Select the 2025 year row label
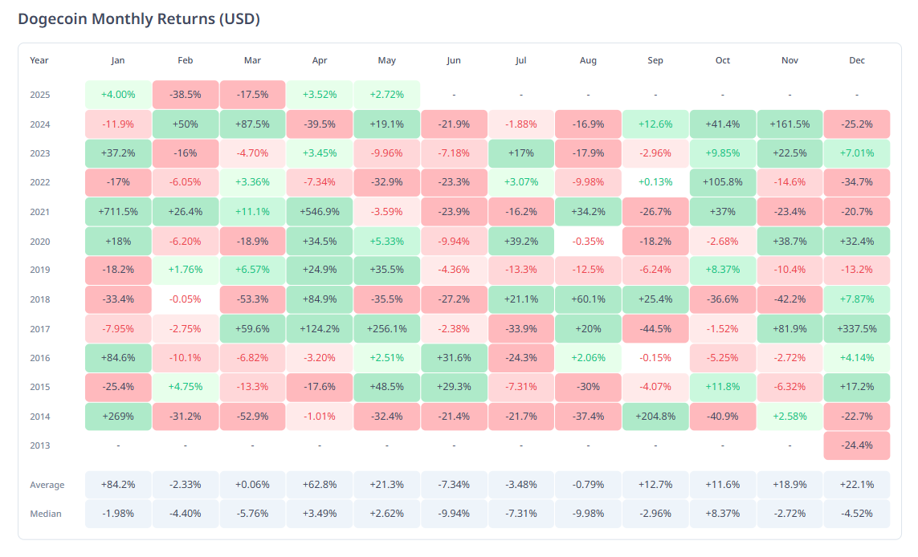 [x=40, y=95]
